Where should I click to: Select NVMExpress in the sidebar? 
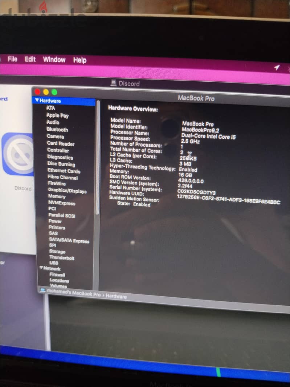tap(62, 203)
